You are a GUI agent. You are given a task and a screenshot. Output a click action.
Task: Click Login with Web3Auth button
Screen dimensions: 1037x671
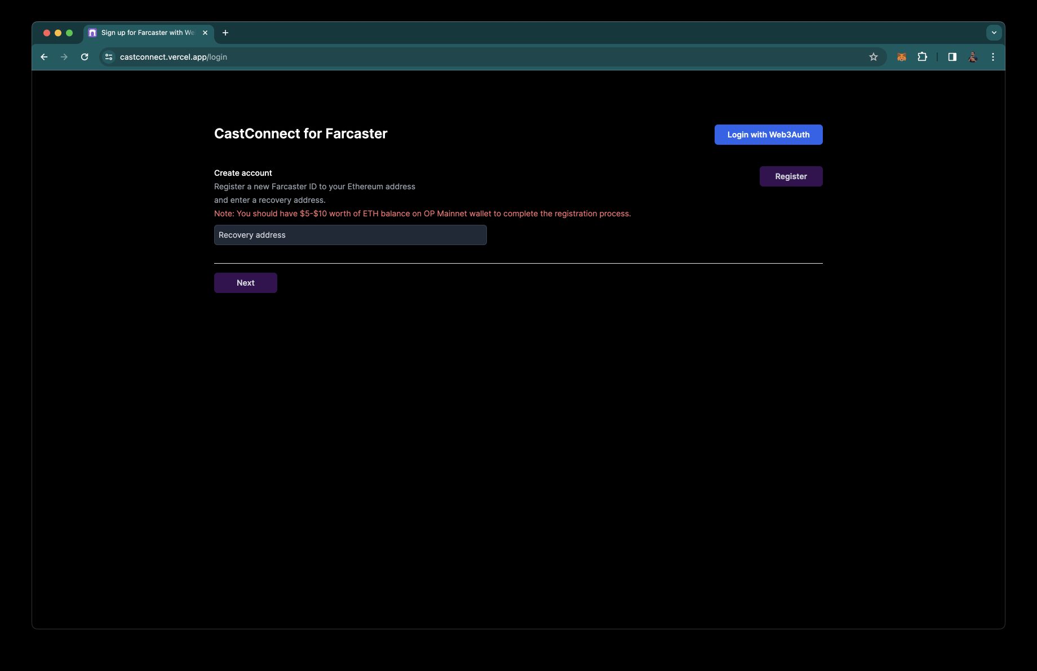[769, 135]
